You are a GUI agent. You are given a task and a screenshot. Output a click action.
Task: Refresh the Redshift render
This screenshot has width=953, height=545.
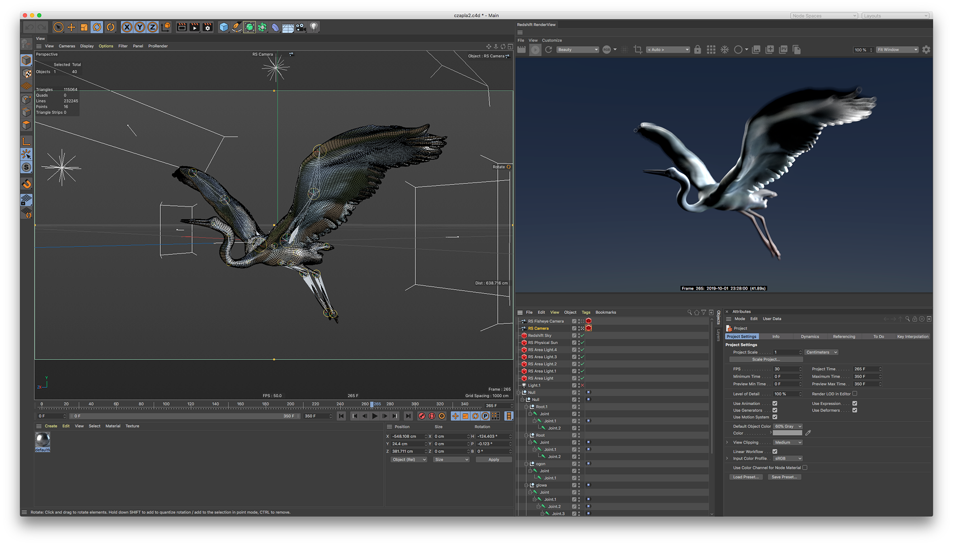coord(548,50)
